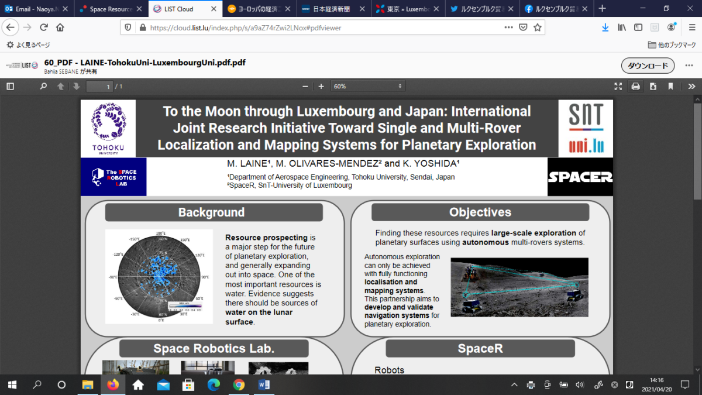The width and height of the screenshot is (702, 395).
Task: Print the PDF document
Action: tap(635, 86)
